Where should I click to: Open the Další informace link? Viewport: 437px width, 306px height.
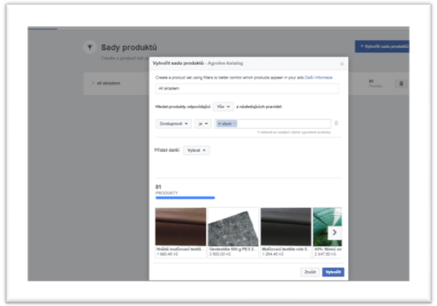319,77
